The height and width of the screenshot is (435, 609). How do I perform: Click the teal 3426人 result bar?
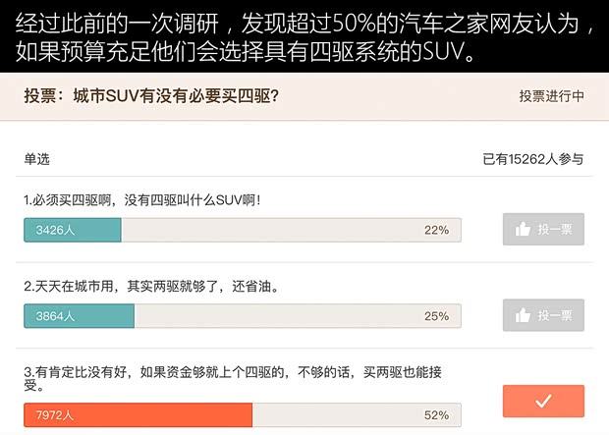(x=72, y=230)
